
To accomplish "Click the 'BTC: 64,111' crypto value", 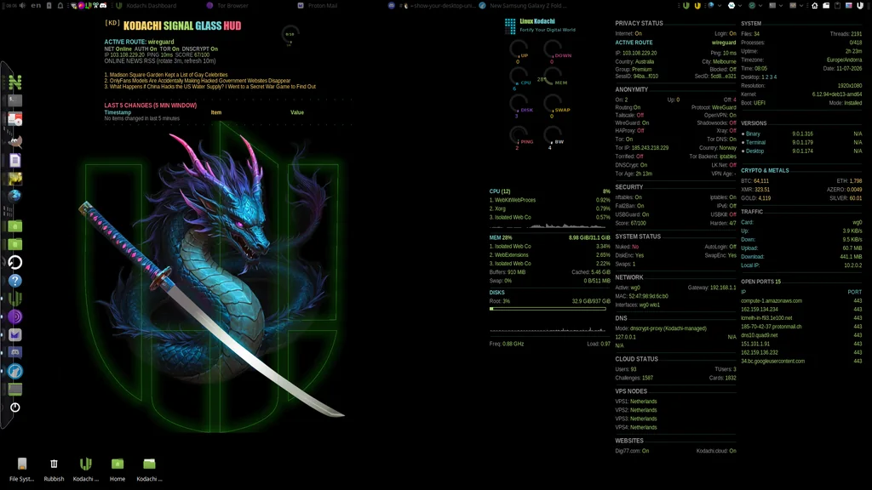I will tap(754, 180).
